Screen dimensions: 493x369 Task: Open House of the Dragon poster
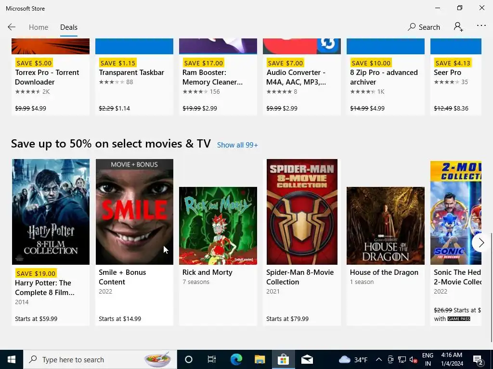386,226
